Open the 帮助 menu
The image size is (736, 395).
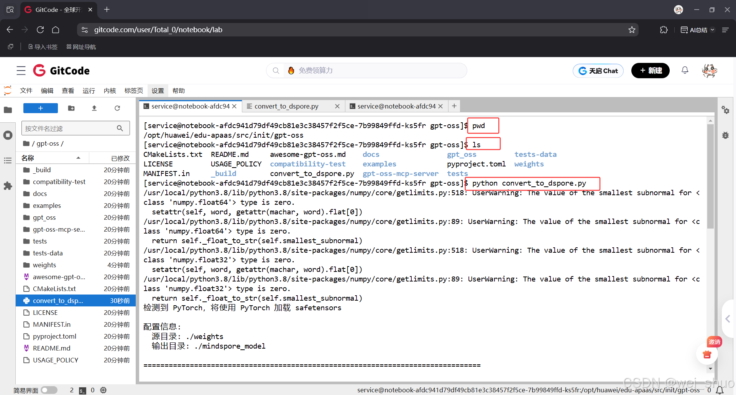[179, 91]
